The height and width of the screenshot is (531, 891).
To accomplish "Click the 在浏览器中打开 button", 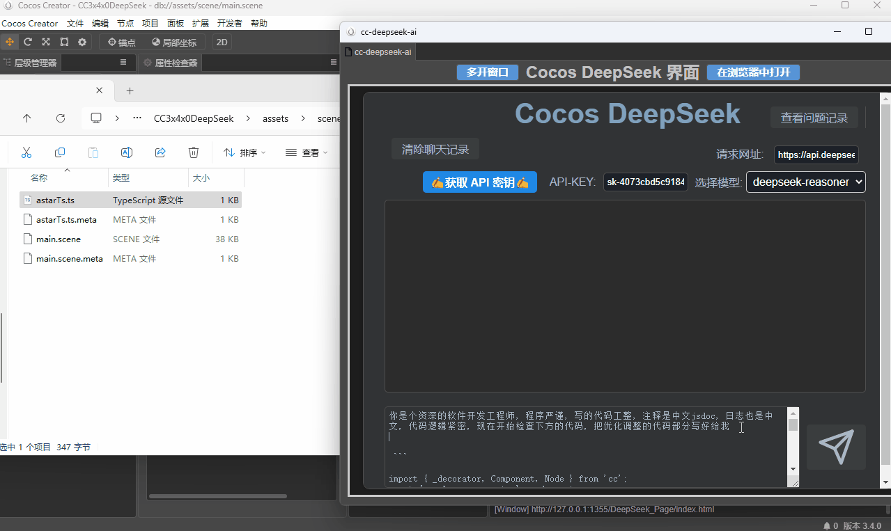I will [753, 72].
